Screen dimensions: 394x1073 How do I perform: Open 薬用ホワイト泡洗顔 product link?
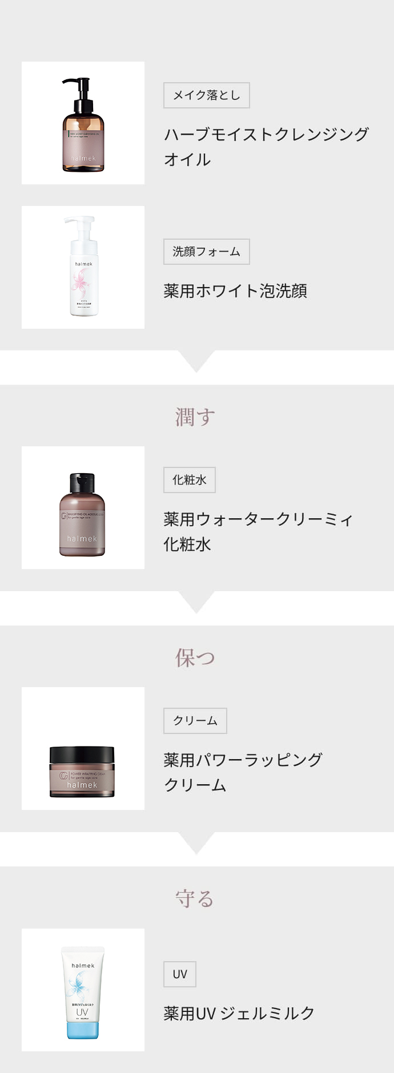tap(235, 291)
